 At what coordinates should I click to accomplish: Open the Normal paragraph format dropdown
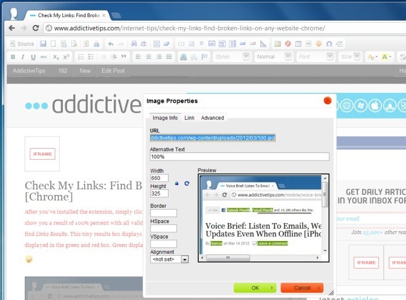tap(274, 57)
